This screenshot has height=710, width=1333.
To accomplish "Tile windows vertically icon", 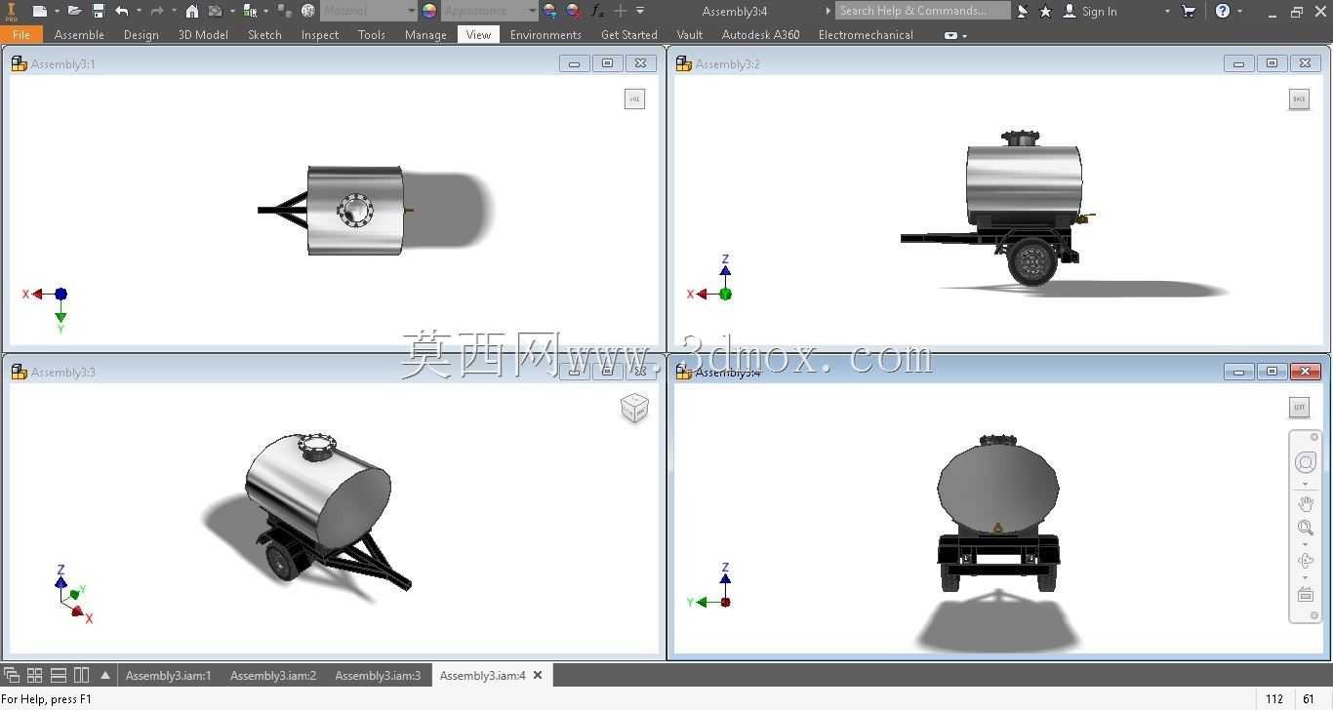I will (x=81, y=675).
